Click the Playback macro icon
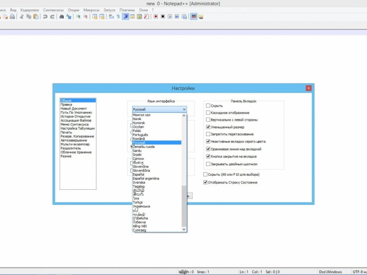367x275 pixels. (170, 16)
